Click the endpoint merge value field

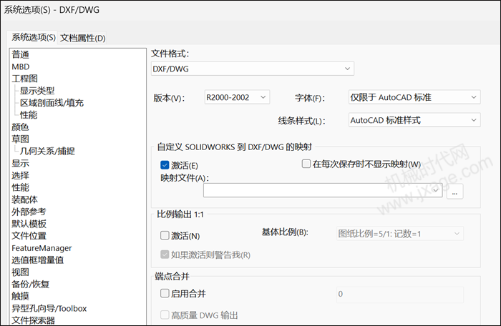[399, 294]
